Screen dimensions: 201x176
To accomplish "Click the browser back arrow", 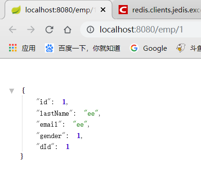I will click(x=12, y=29).
